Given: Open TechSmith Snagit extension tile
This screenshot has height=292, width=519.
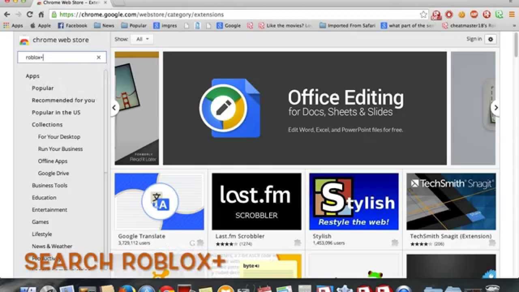Looking at the screenshot, I should tap(451, 209).
